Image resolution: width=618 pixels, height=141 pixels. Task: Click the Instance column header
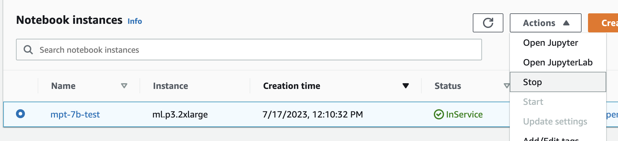pos(170,86)
